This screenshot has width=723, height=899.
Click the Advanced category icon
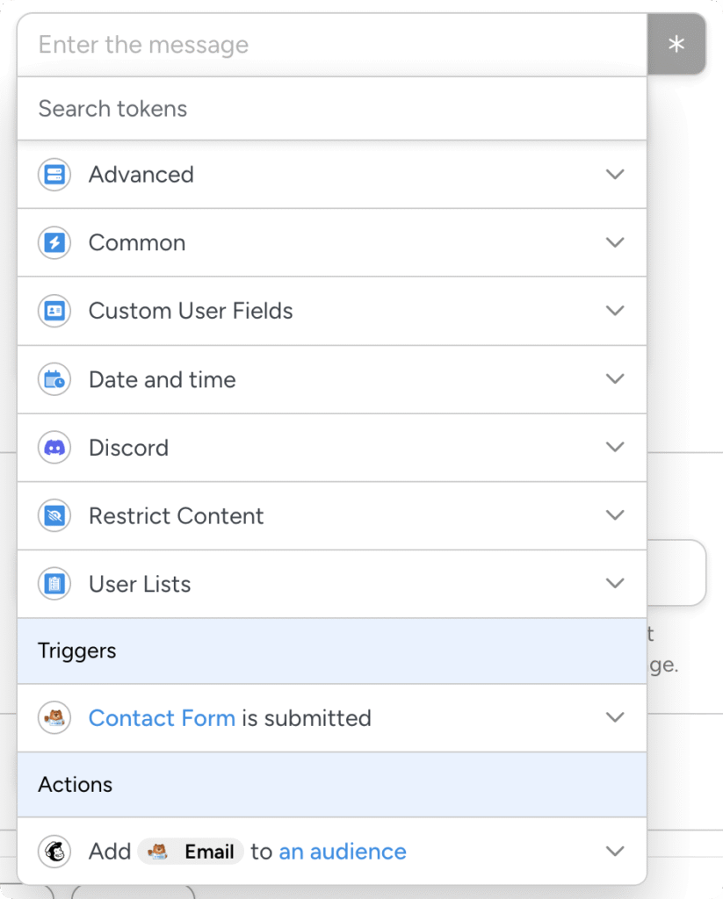pyautogui.click(x=54, y=174)
